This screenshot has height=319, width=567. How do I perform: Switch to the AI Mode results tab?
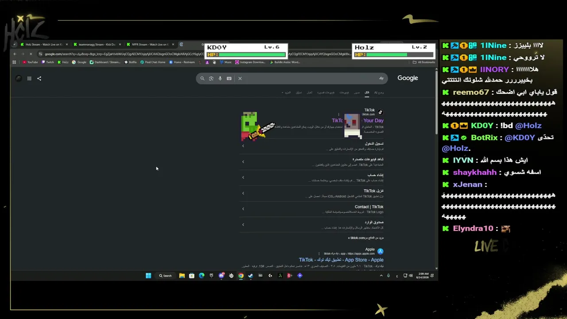379,93
